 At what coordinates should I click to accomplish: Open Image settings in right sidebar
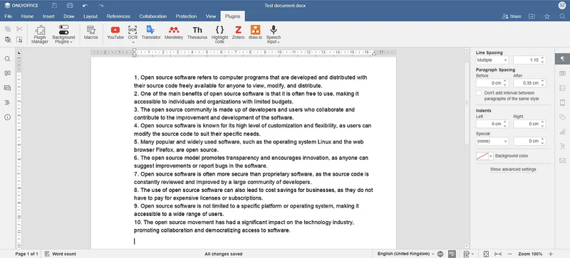[562, 88]
